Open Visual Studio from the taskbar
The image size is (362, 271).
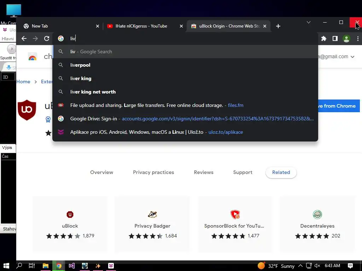(x=71, y=266)
